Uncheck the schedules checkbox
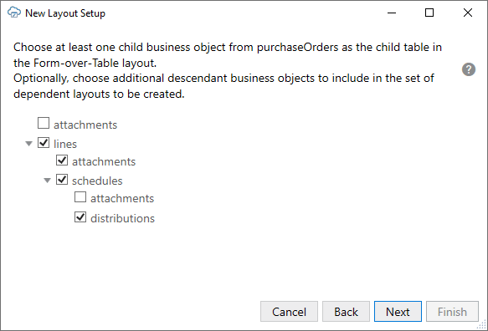488x331 pixels. [62, 180]
